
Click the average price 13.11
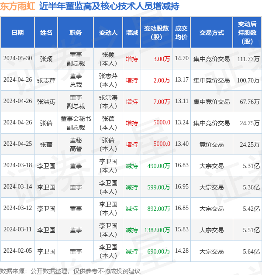pos(182,101)
